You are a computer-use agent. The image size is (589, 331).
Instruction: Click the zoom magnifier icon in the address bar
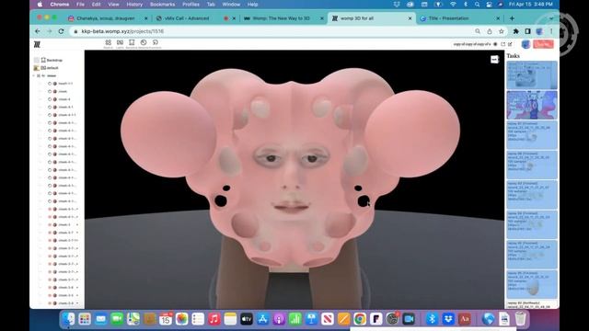(478, 31)
